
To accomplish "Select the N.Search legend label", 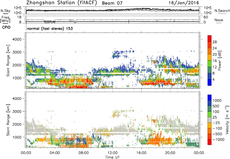I will click(222, 11).
